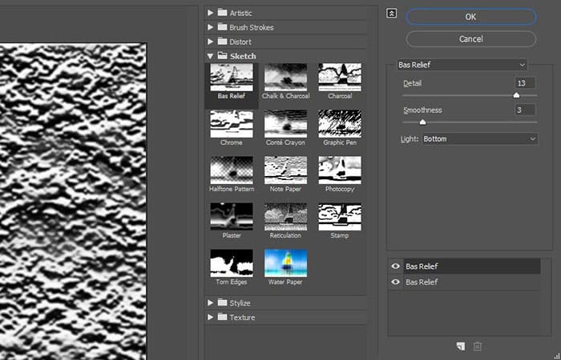561x360 pixels.
Task: Click the Detail slider handle
Action: pos(516,95)
